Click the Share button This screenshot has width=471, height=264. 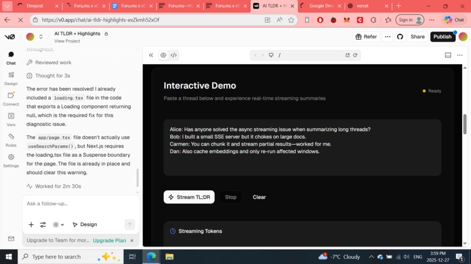418,37
